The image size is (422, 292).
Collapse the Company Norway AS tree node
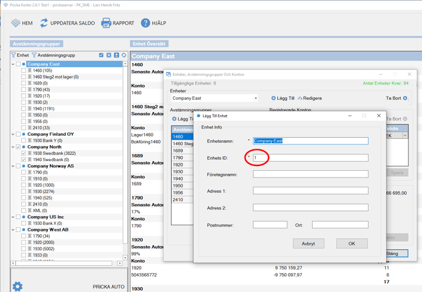click(13, 166)
